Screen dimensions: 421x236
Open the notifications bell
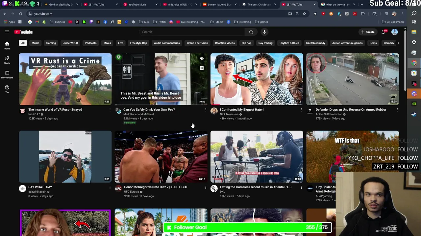pyautogui.click(x=383, y=32)
